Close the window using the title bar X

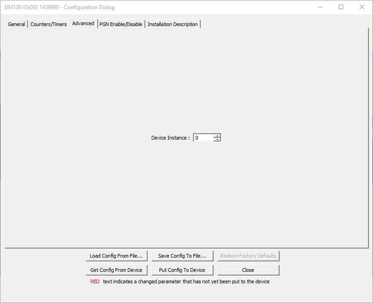[x=361, y=7]
